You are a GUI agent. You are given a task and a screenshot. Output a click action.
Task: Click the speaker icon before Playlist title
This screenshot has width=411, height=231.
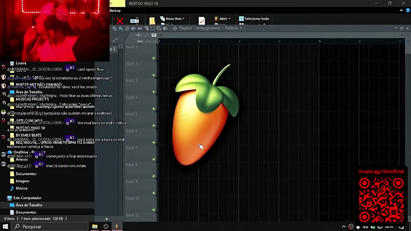click(x=175, y=28)
